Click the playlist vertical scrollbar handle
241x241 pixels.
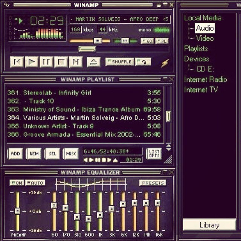[x=169, y=116]
